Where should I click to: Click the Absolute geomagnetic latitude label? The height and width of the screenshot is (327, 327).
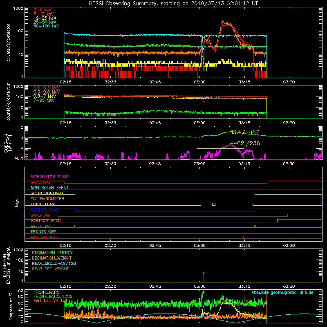coord(282,293)
